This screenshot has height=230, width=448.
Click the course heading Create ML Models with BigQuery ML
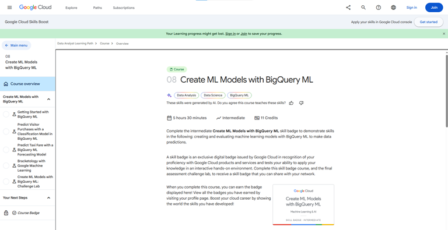point(247,80)
